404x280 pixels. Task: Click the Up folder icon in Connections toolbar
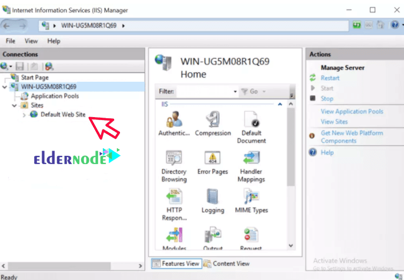(x=34, y=66)
